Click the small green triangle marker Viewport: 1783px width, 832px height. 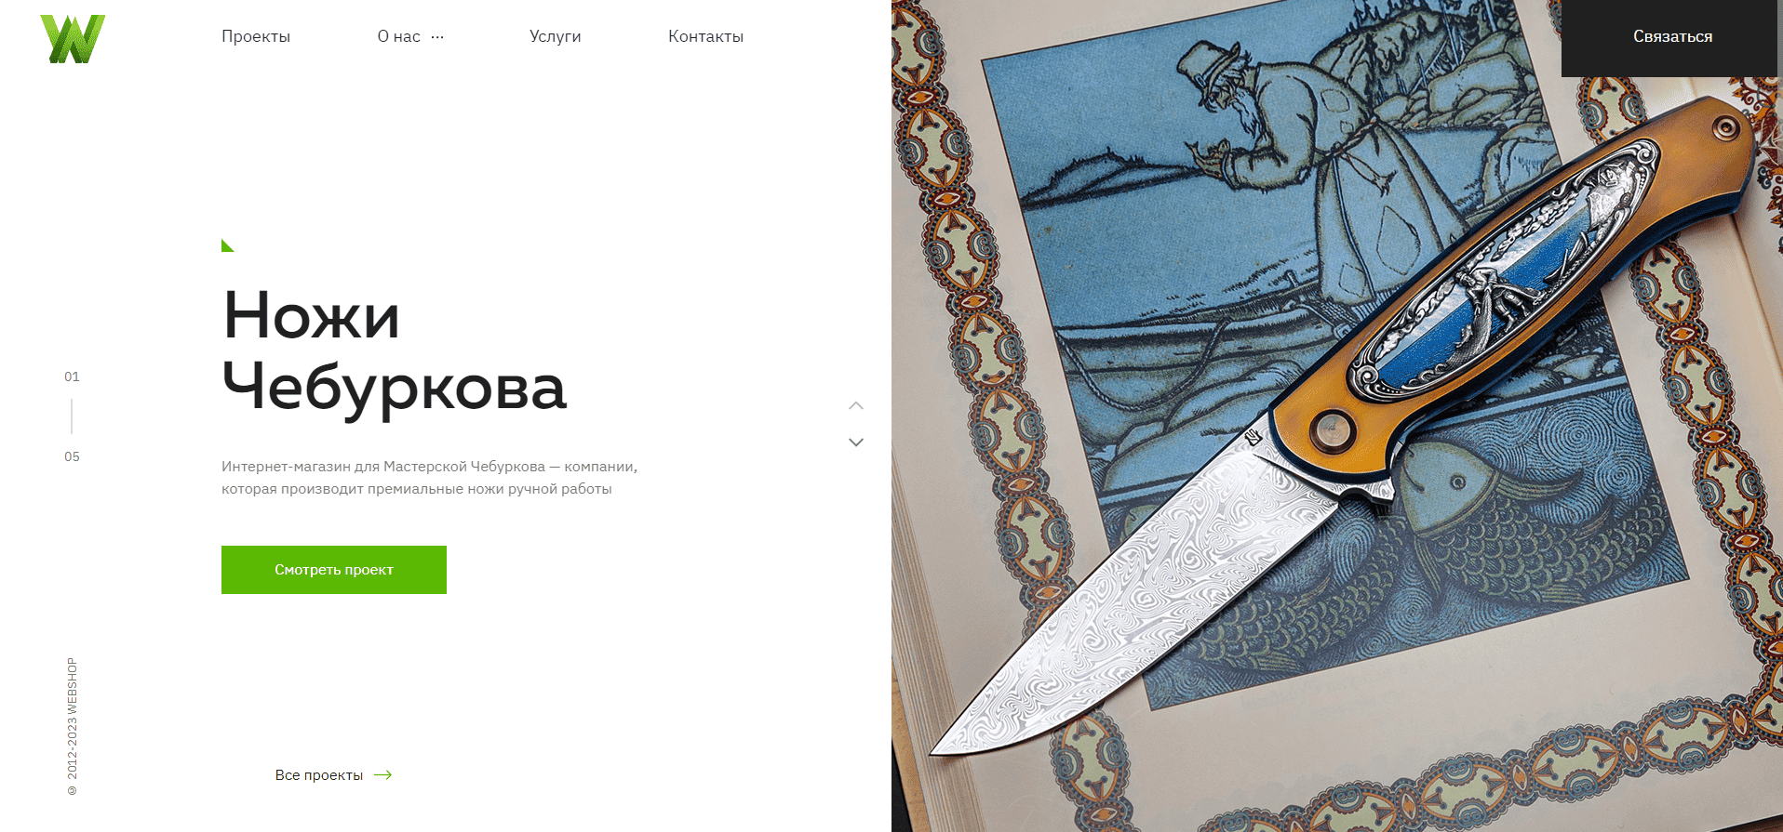[x=227, y=245]
